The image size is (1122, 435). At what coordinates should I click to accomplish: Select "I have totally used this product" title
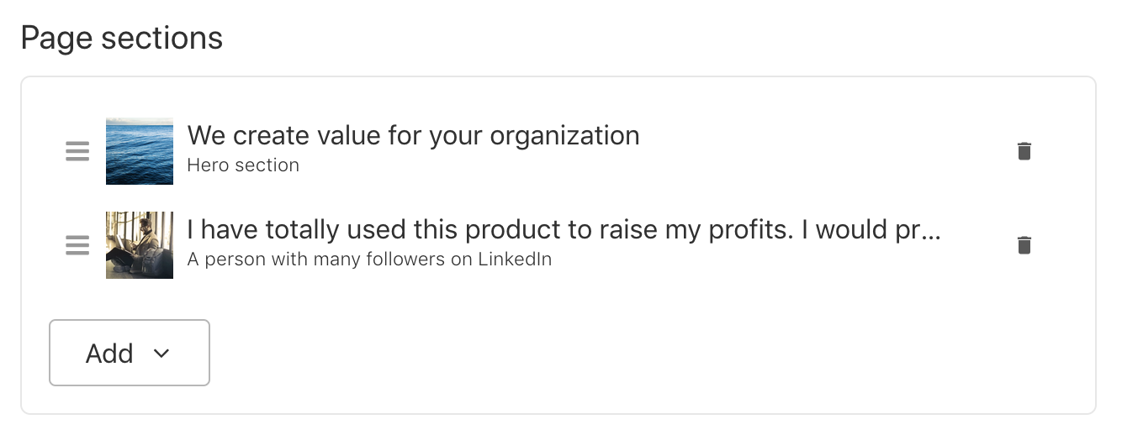[564, 229]
